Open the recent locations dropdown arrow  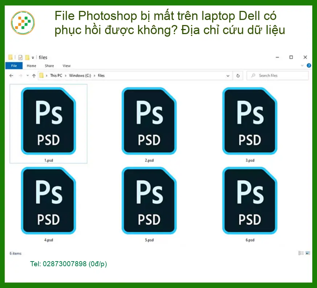tap(28, 76)
